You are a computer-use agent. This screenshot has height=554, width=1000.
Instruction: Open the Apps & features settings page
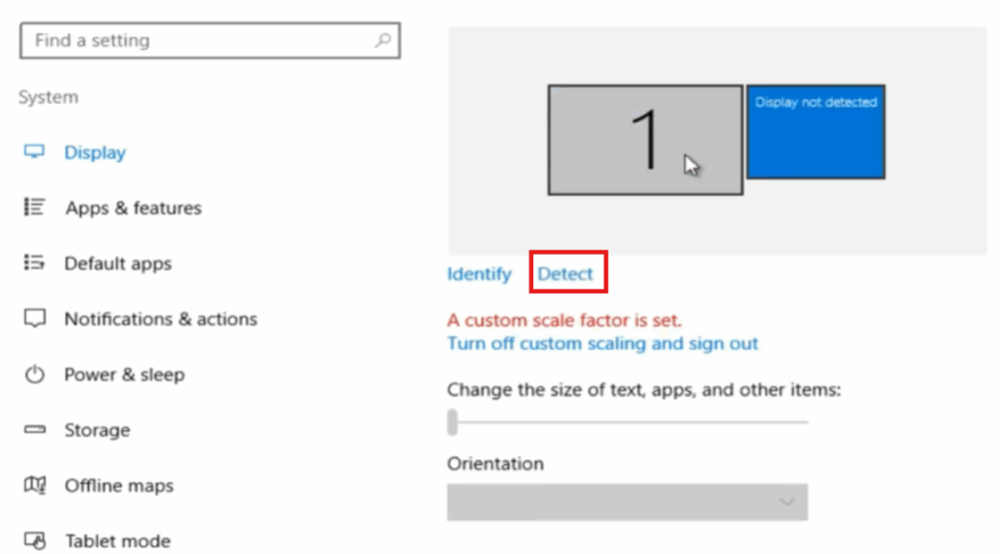point(133,208)
